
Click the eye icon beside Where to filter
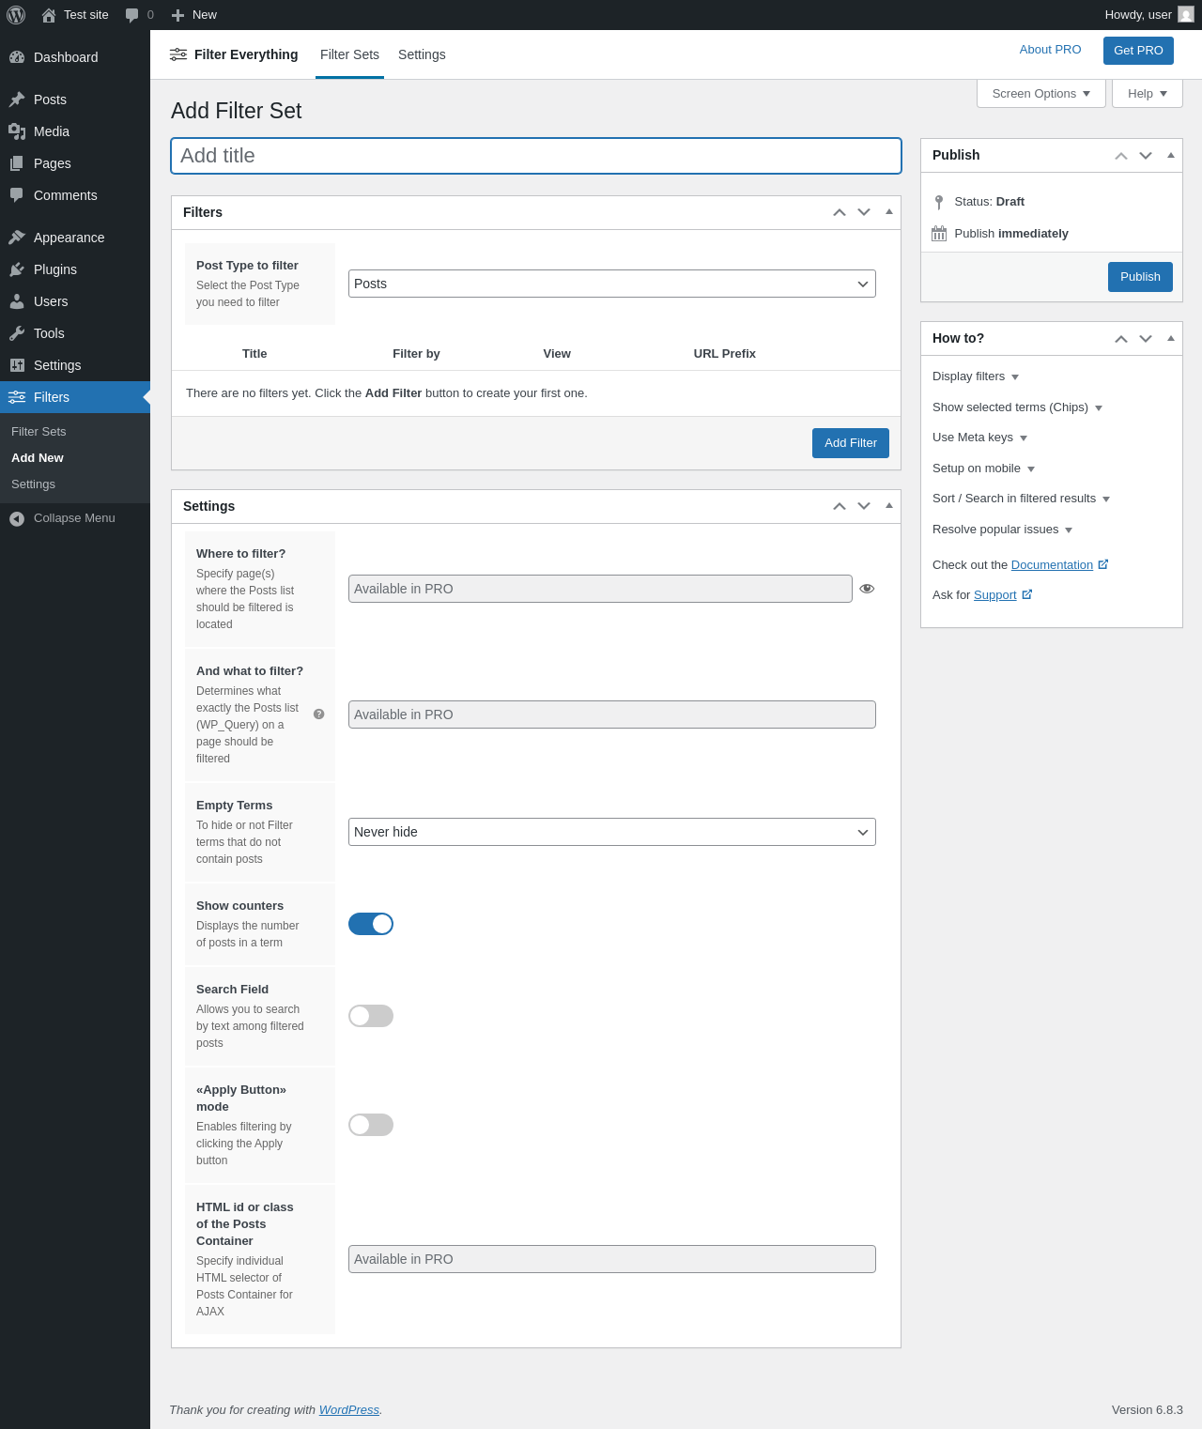click(x=867, y=589)
